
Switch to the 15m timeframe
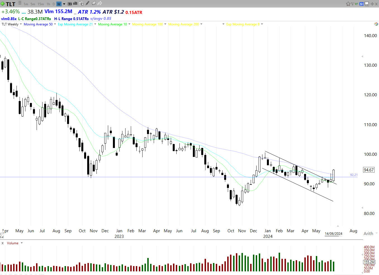click(41, 4)
